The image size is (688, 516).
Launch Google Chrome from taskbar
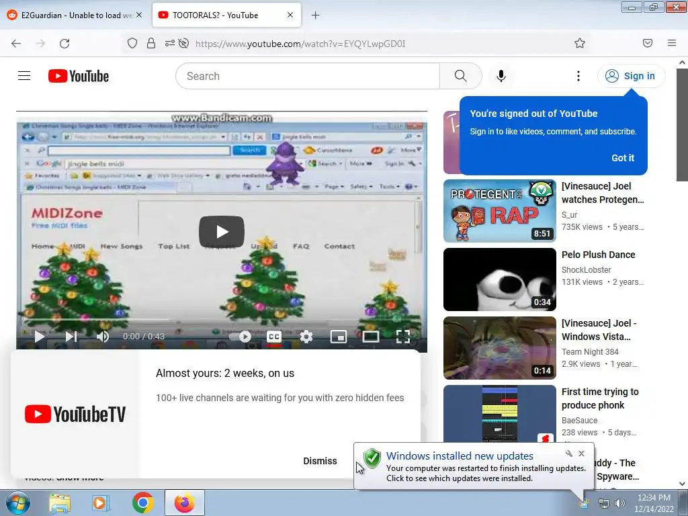[x=142, y=503]
